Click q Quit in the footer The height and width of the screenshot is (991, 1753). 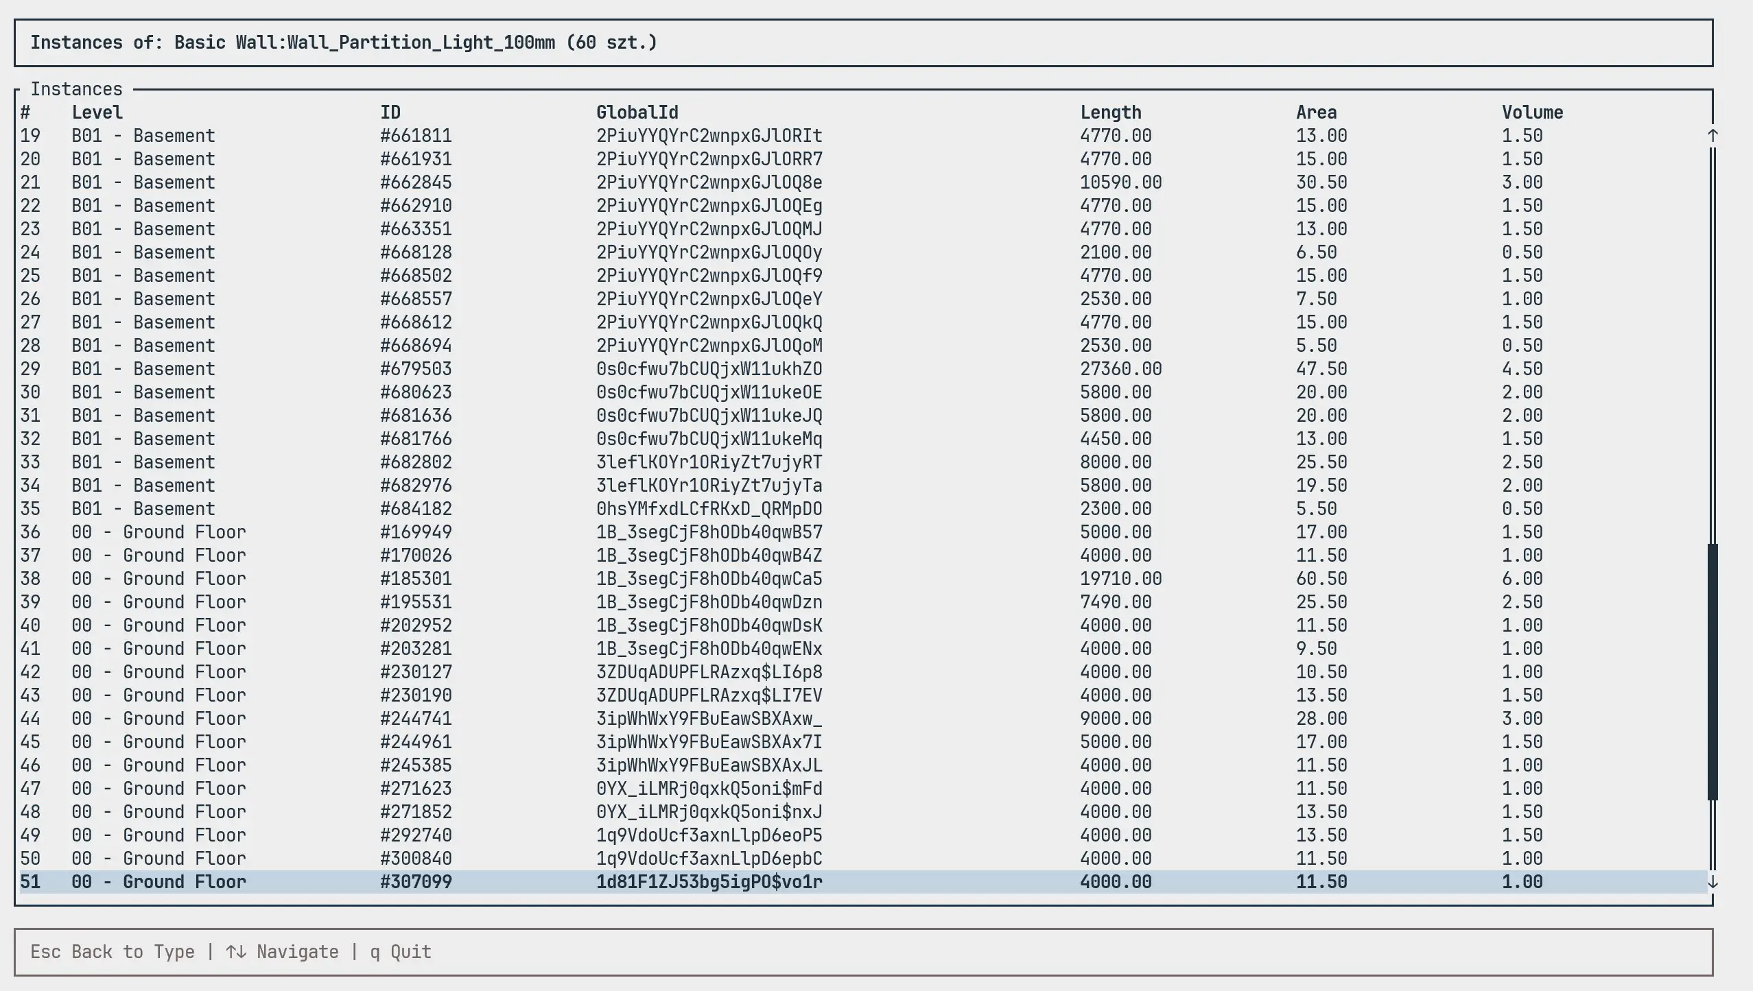pyautogui.click(x=399, y=952)
